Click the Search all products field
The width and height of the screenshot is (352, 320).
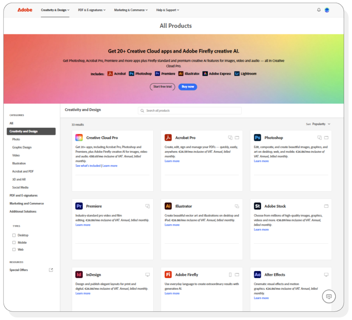189,111
